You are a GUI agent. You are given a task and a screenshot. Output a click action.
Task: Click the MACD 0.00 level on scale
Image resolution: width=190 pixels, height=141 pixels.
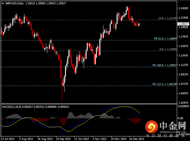click(x=181, y=118)
